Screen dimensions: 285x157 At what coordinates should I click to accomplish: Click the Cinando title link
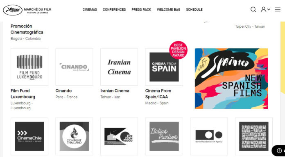coord(63,91)
